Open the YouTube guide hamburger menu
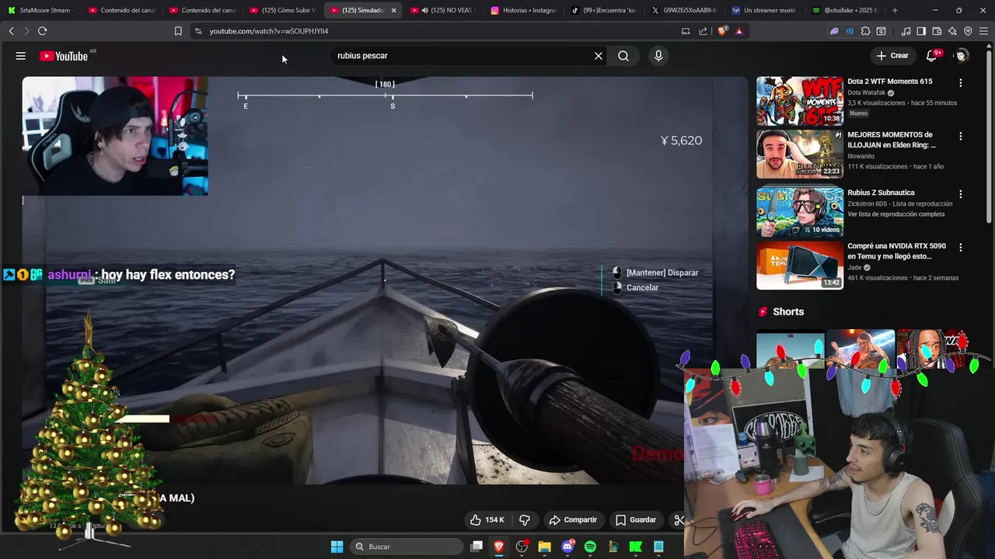Image resolution: width=995 pixels, height=559 pixels. (x=21, y=56)
